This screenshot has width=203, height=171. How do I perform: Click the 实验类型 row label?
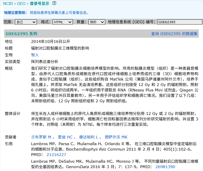(x=13, y=61)
